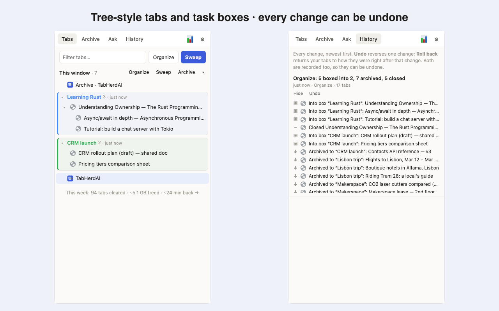Open the bar chart stats icon in the right History panel
The height and width of the screenshot is (311, 499).
click(x=424, y=39)
